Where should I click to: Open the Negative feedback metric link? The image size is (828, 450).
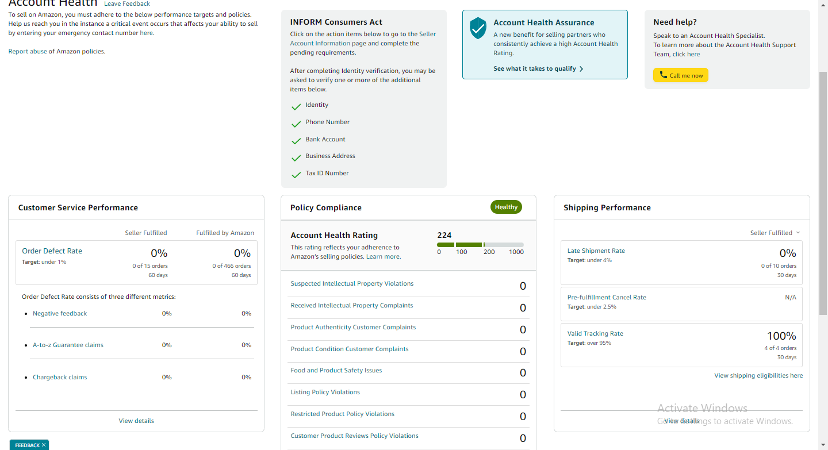coord(60,313)
